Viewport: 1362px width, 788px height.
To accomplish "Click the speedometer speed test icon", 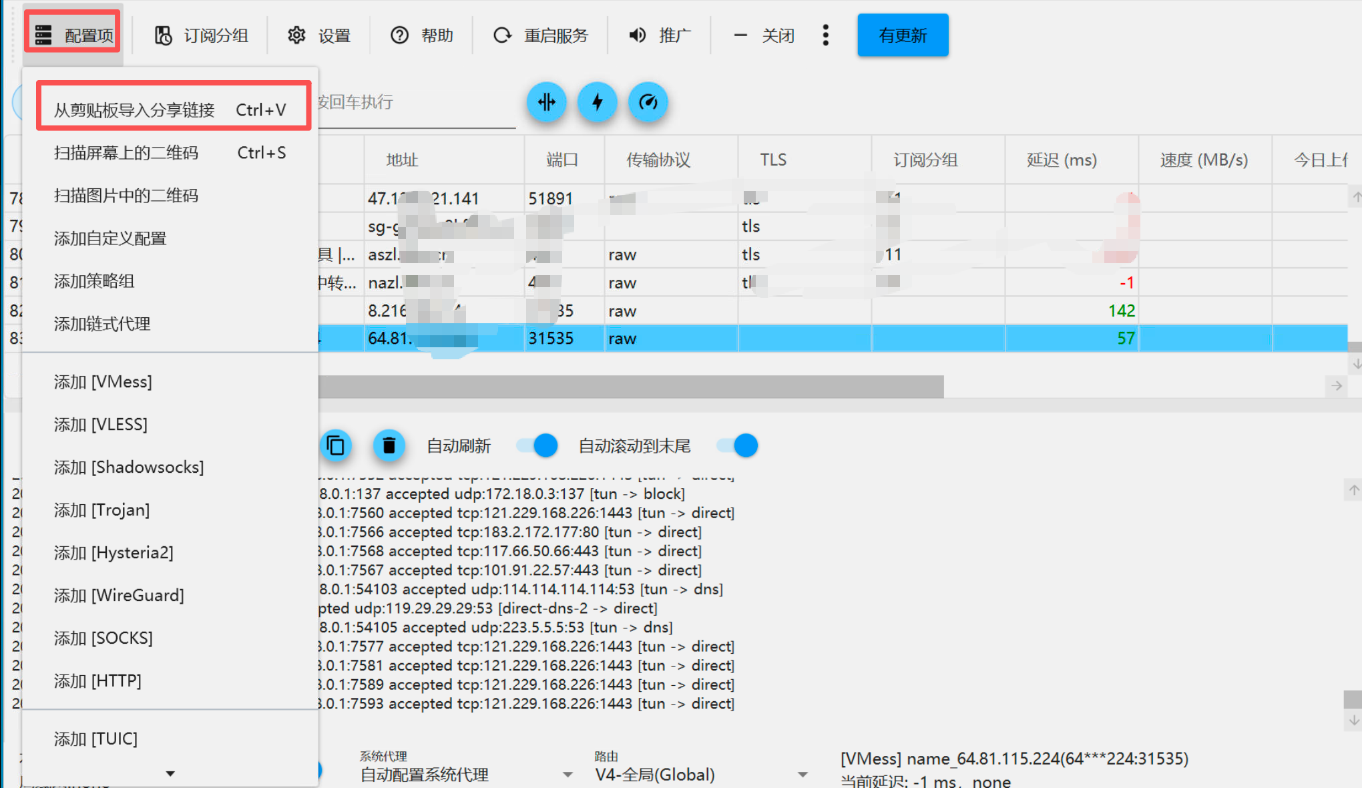I will (x=648, y=102).
